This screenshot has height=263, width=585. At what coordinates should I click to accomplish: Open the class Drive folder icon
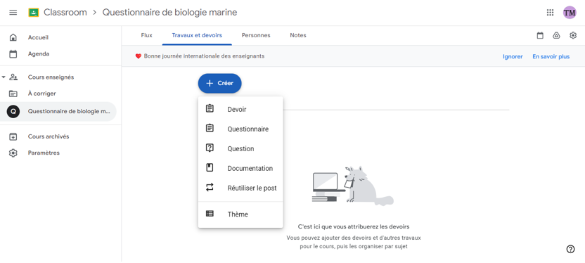pos(556,35)
